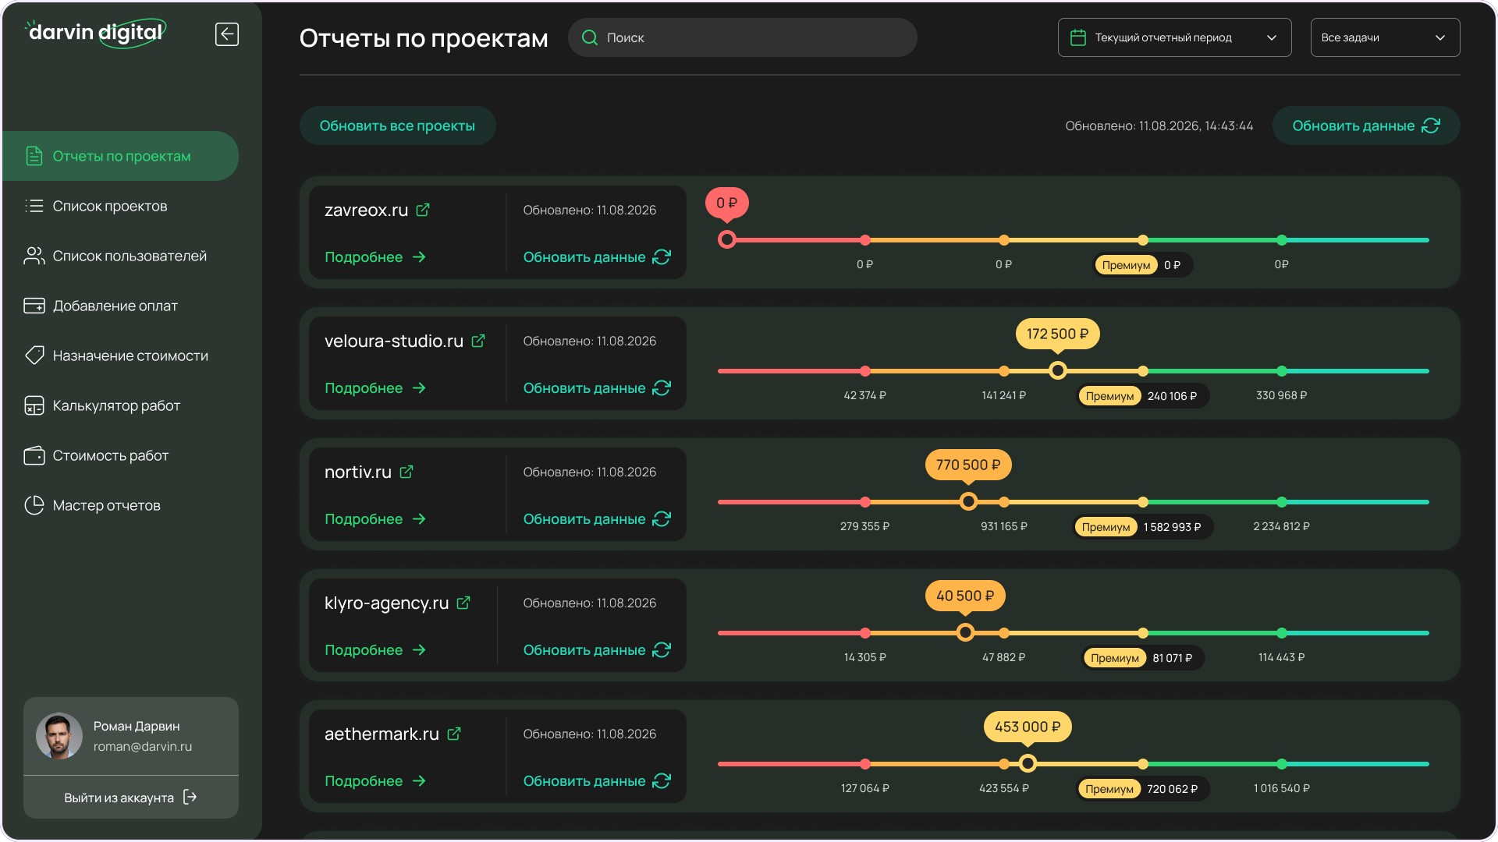Refresh data for klyro-agency.ru
The image size is (1498, 842).
597,650
